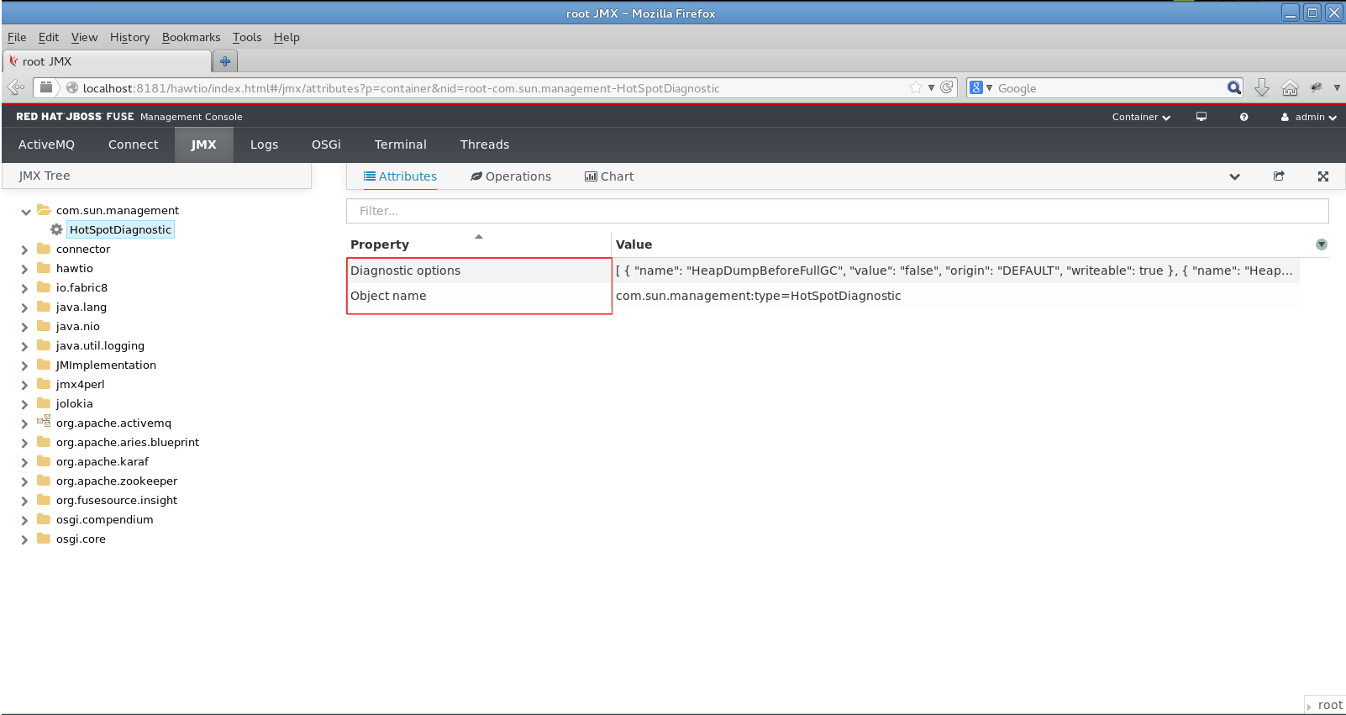Screen dimensions: 1346x715
Task: Switch to the Logs tab
Action: tap(264, 145)
